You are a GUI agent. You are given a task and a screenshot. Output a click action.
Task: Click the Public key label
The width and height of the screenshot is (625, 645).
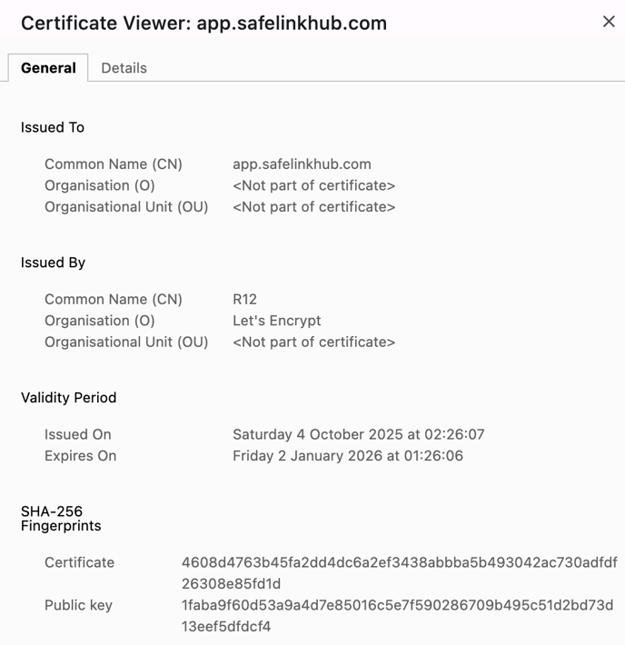(x=78, y=605)
